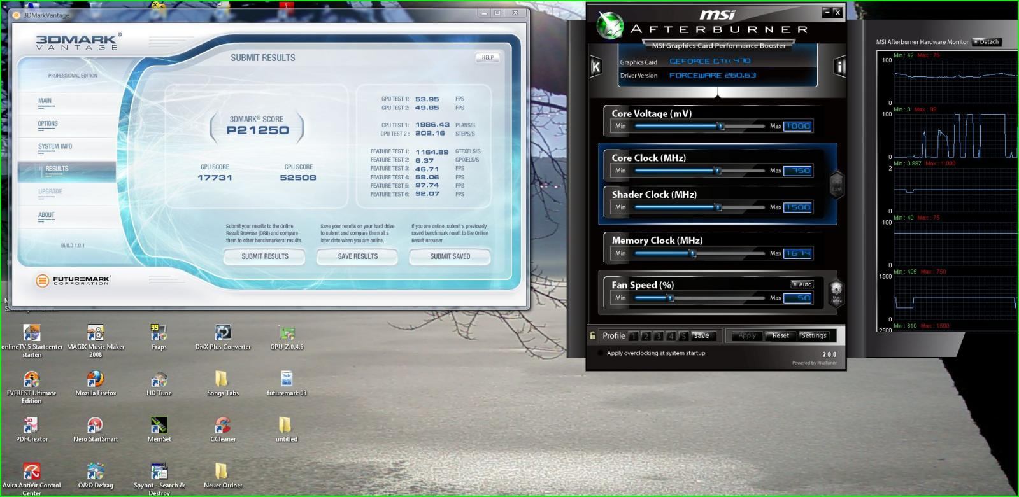Open the untitled folder icon
The height and width of the screenshot is (497, 1019).
point(285,425)
